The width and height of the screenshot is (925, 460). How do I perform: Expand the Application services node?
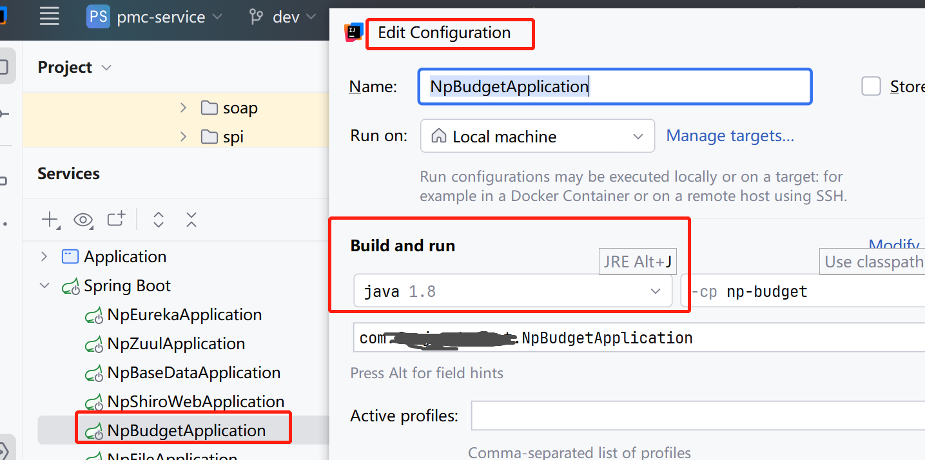pos(44,256)
